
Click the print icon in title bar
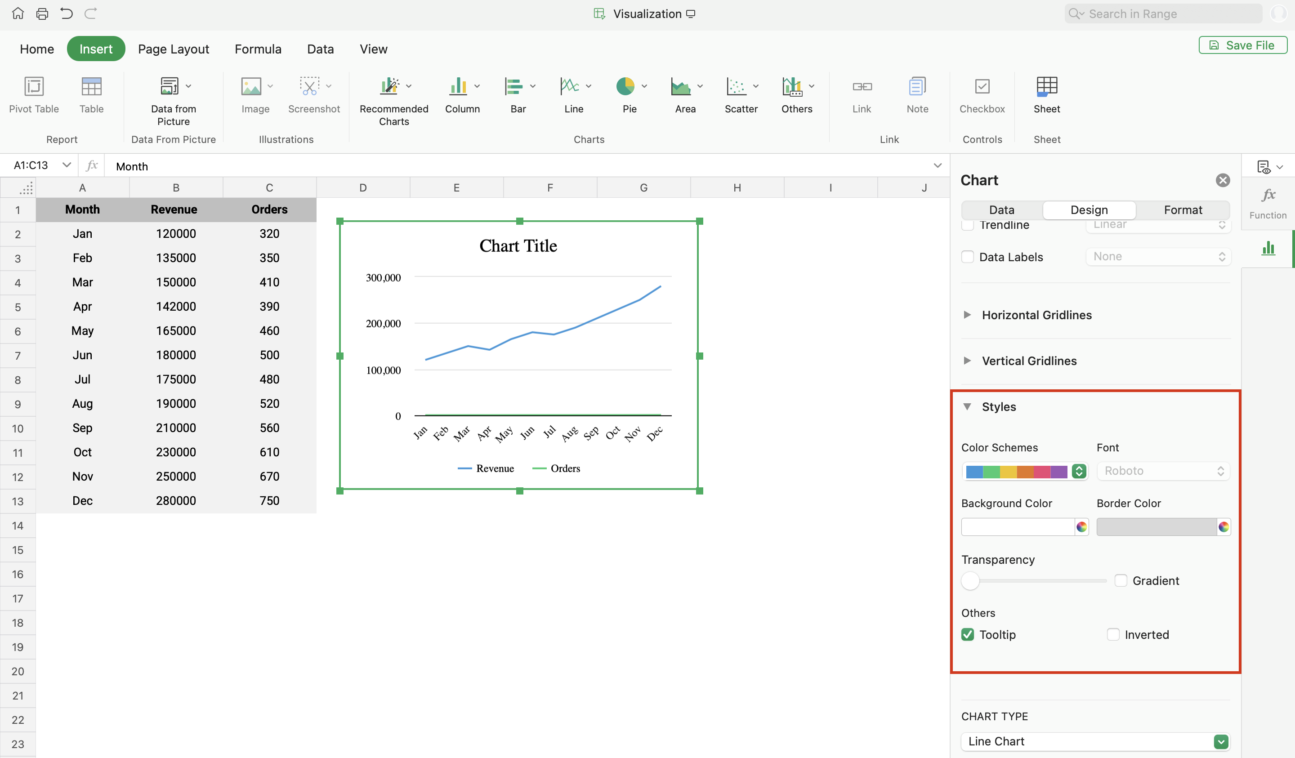pyautogui.click(x=42, y=14)
